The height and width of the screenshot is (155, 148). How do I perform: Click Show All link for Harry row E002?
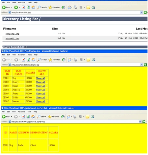click(41, 82)
